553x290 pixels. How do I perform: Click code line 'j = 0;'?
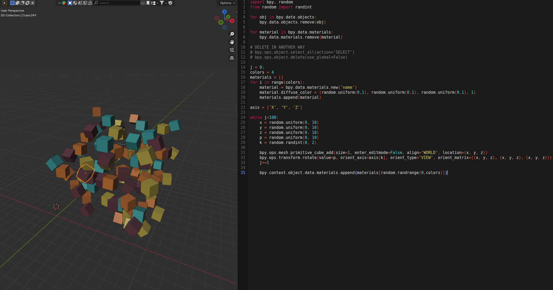[257, 67]
